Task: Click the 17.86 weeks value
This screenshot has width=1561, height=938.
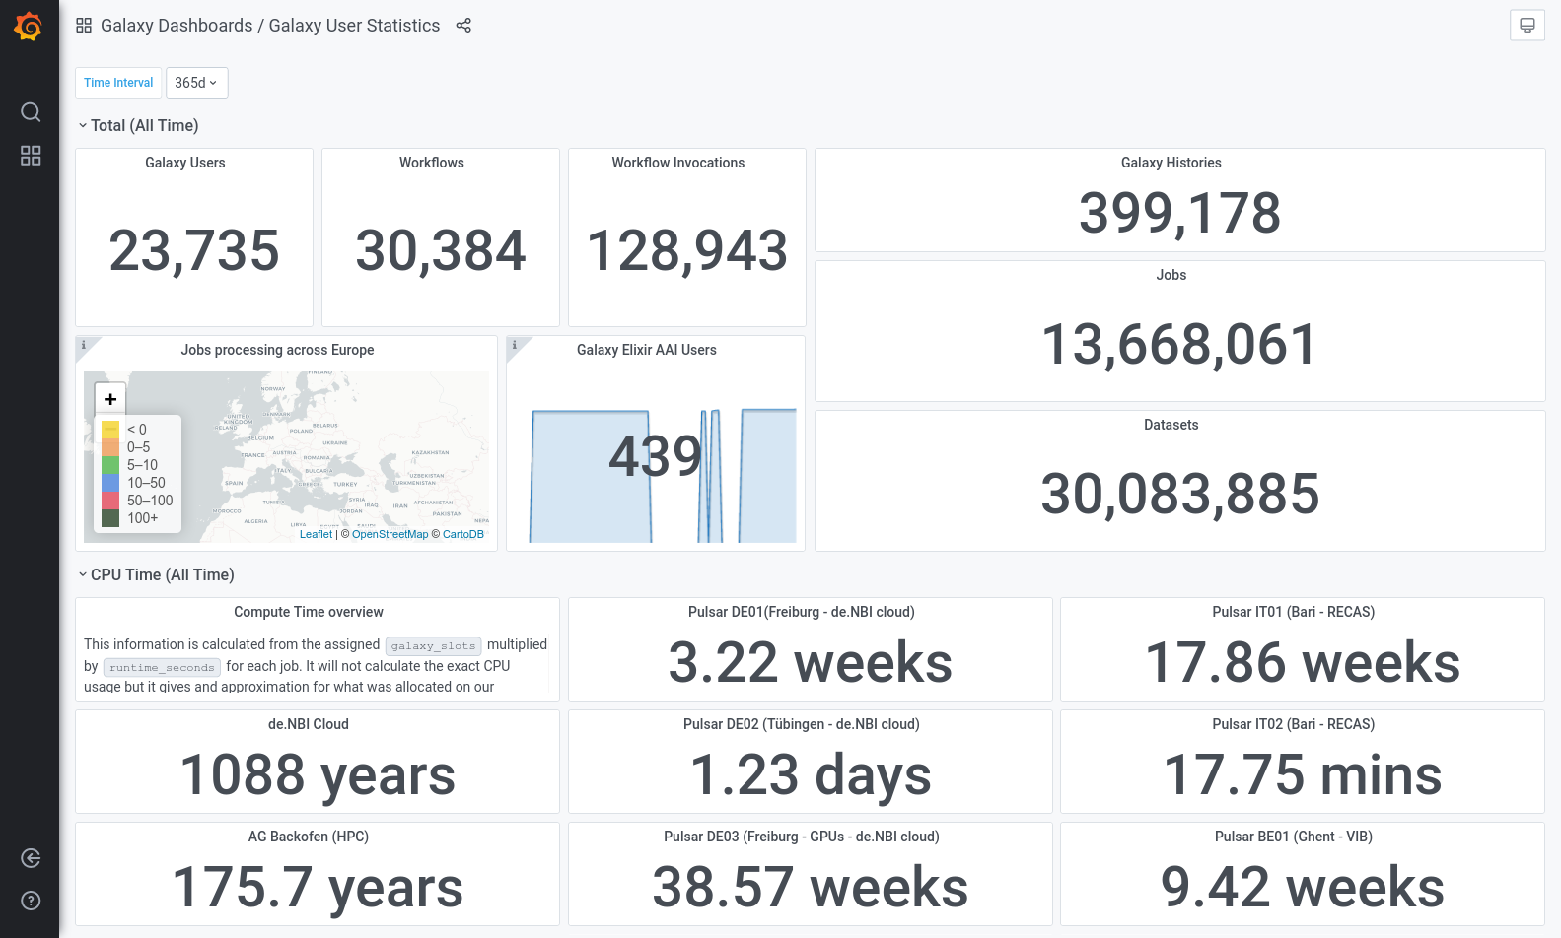Action: pyautogui.click(x=1303, y=662)
